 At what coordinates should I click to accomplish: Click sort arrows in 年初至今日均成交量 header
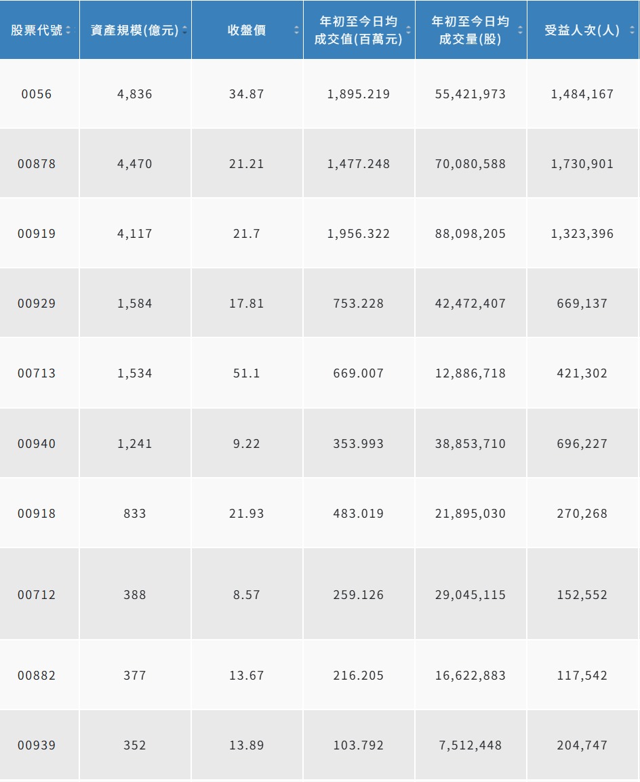520,30
